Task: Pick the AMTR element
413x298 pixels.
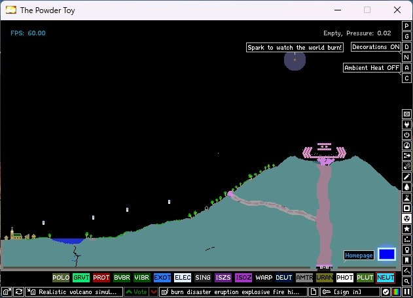Action: pos(304,278)
